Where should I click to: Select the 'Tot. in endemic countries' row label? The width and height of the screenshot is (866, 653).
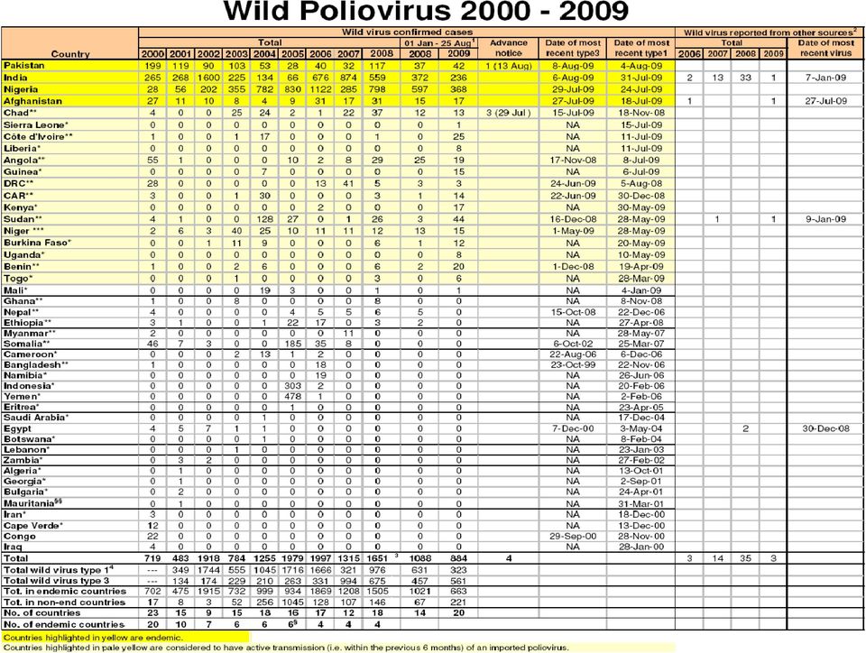coord(65,591)
